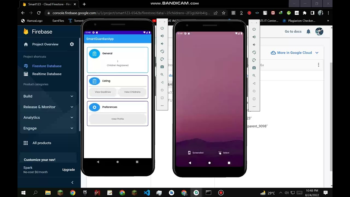Image resolution: width=350 pixels, height=197 pixels.
Task: Click the home circle on right emulator toolbar
Action: 254,91
